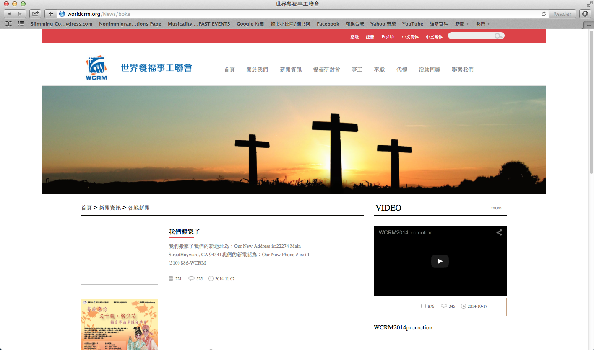Viewport: 594px width, 350px height.
Task: Click the clock icon beside 2014-11-07
Action: (x=211, y=278)
